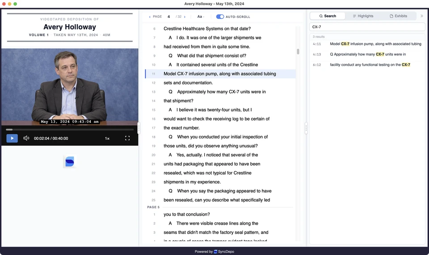
Task: Click the CX-7 search input field
Action: pos(367,27)
